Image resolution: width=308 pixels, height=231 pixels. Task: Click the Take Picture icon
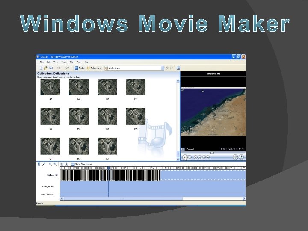coord(241,157)
